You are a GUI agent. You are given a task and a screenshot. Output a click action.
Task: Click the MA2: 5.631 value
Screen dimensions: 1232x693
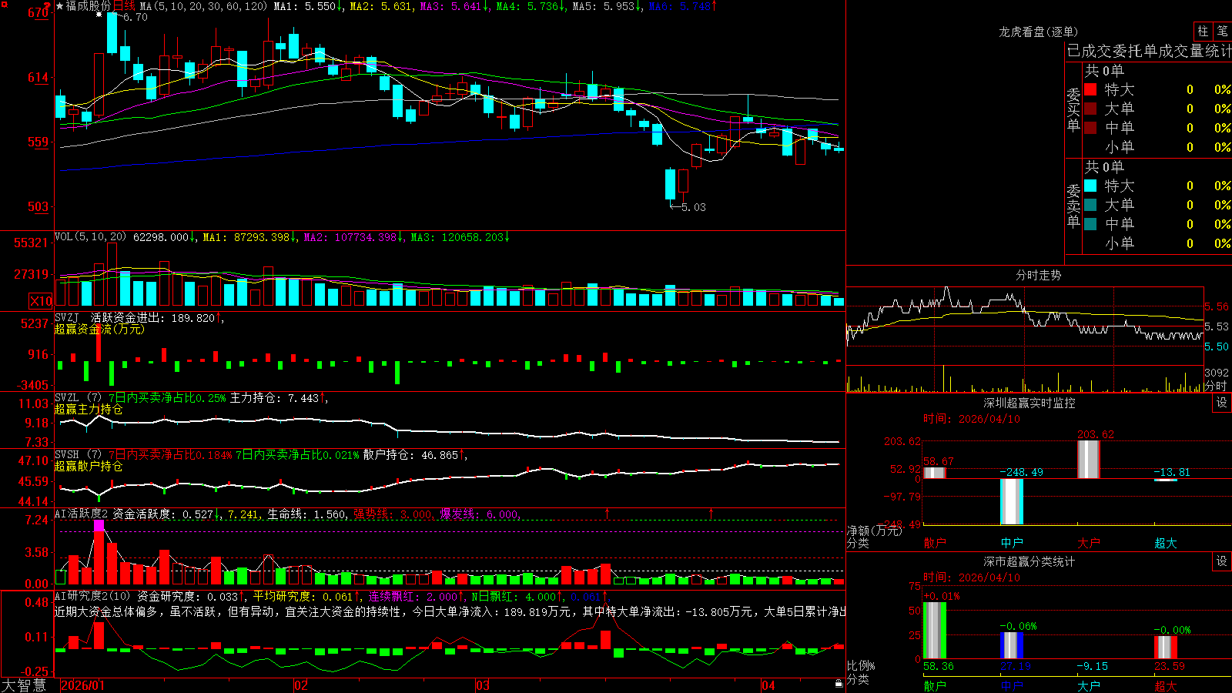click(383, 6)
